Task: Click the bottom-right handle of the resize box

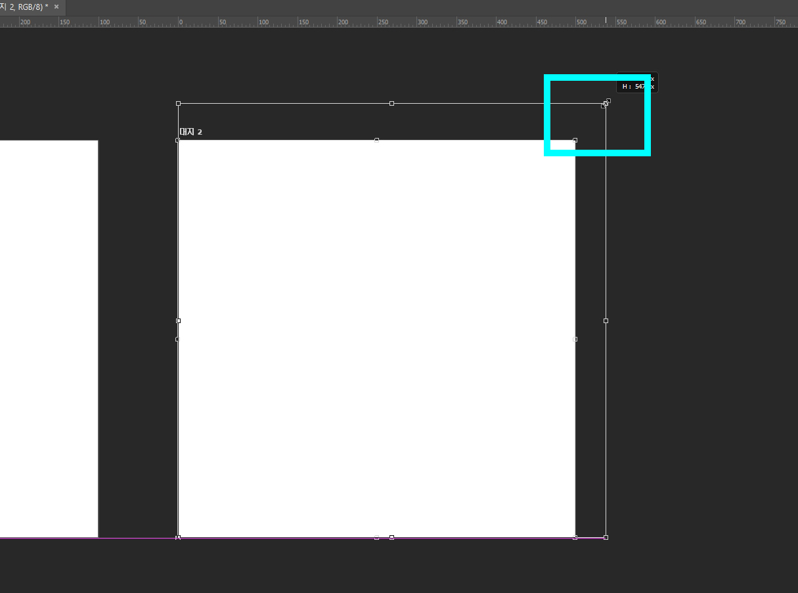Action: tap(606, 537)
